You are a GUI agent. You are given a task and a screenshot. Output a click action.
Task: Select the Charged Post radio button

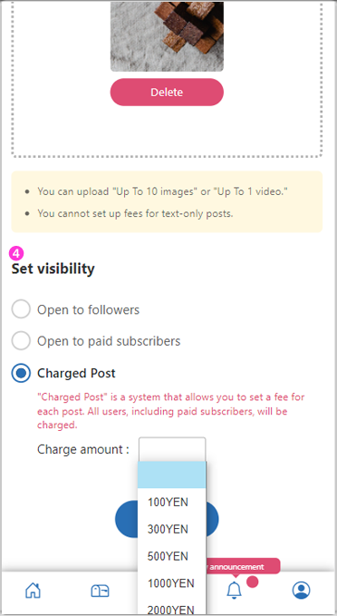pyautogui.click(x=21, y=373)
